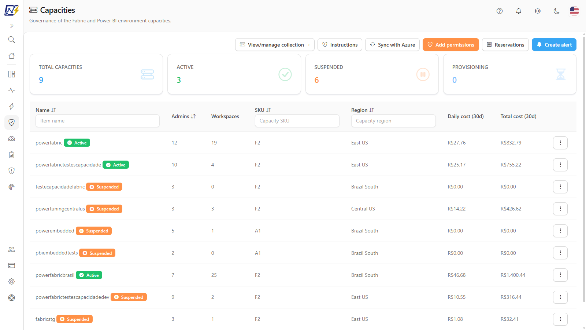Open the actions menu for powerembedded row
This screenshot has width=586, height=330.
[560, 231]
